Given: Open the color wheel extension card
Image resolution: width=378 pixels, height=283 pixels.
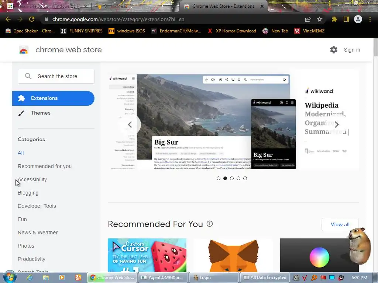Looking at the screenshot, I should [319, 255].
